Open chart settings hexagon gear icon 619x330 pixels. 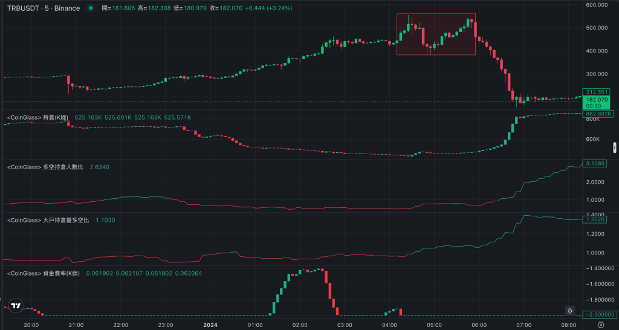tap(600, 325)
